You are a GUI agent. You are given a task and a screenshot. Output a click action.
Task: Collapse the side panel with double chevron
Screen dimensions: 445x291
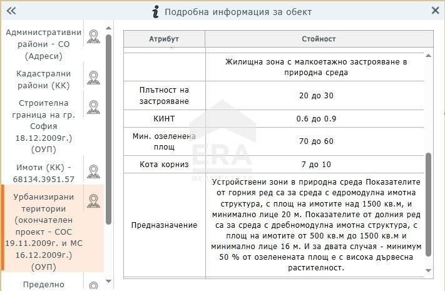pos(11,11)
